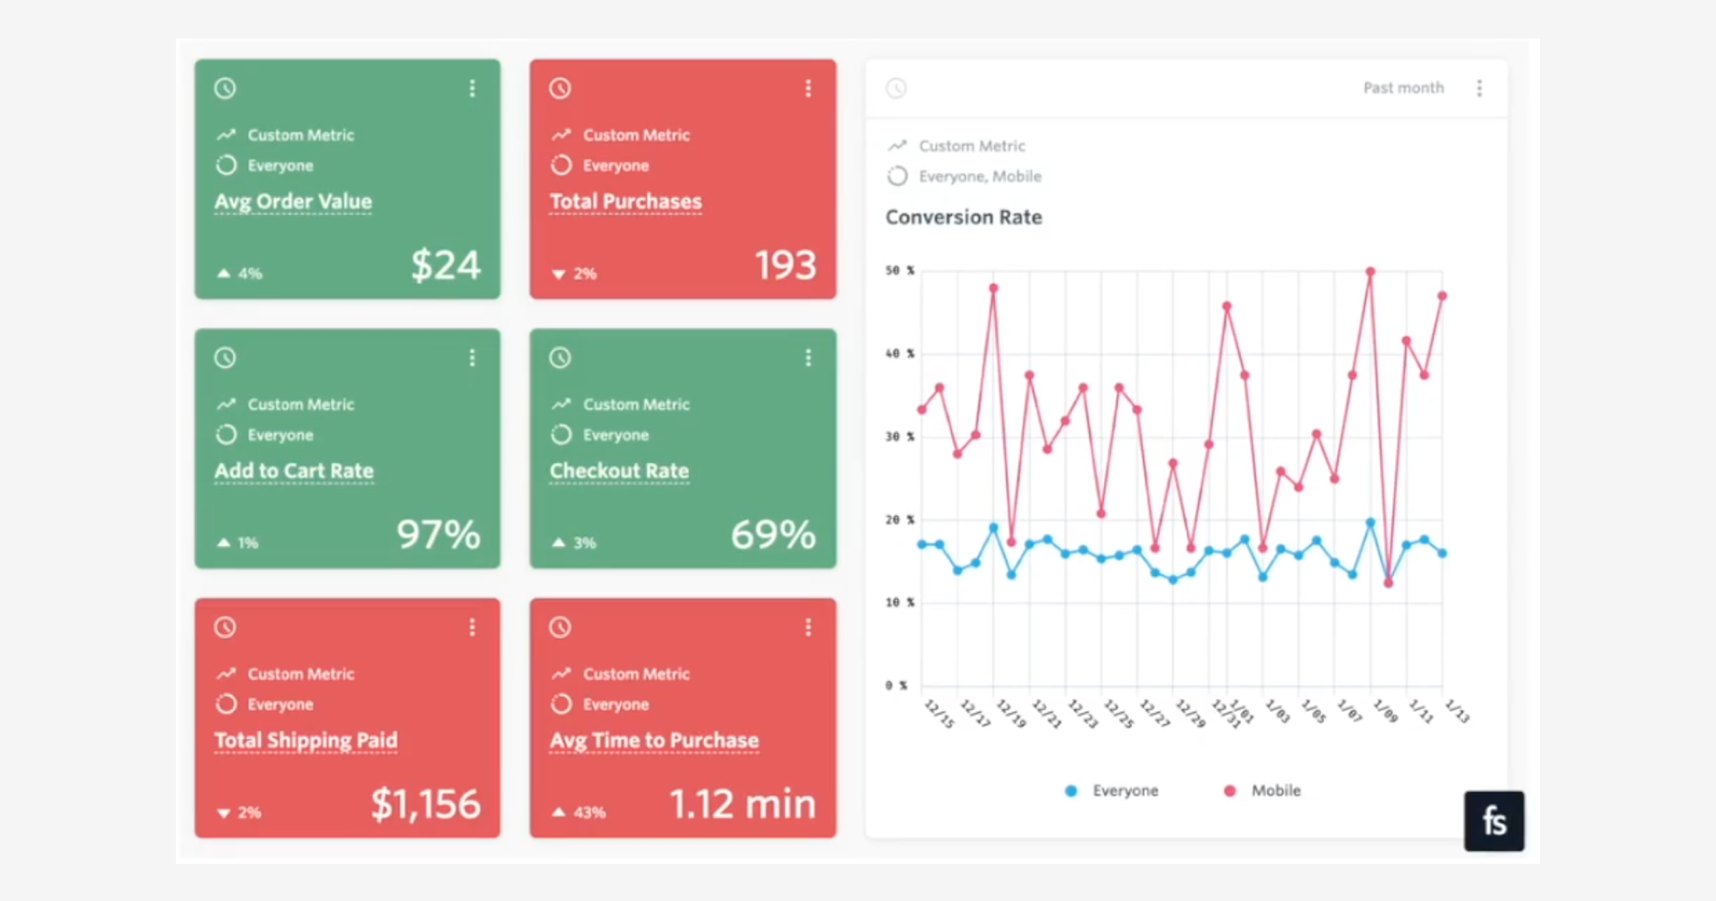Viewport: 1716px width, 901px height.
Task: Open three-dot menu on Add to Cart Rate card
Action: click(x=472, y=358)
